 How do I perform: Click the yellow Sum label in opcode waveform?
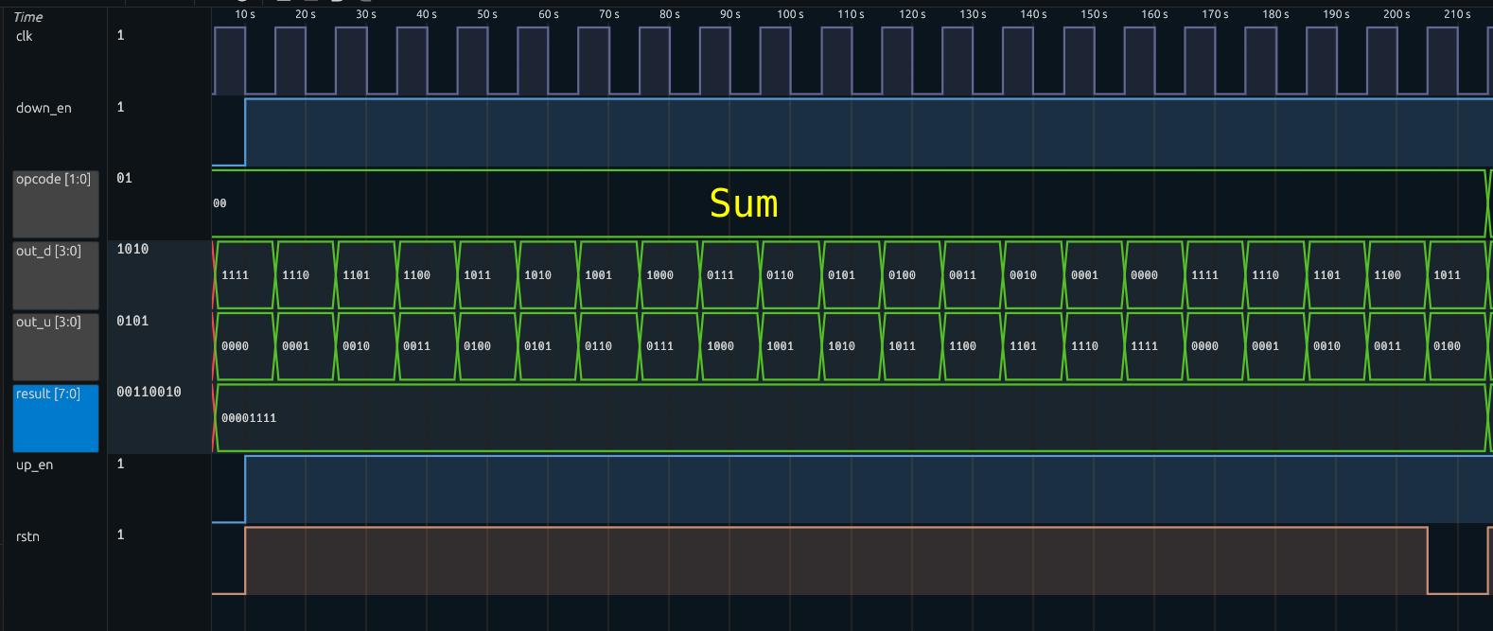point(744,203)
